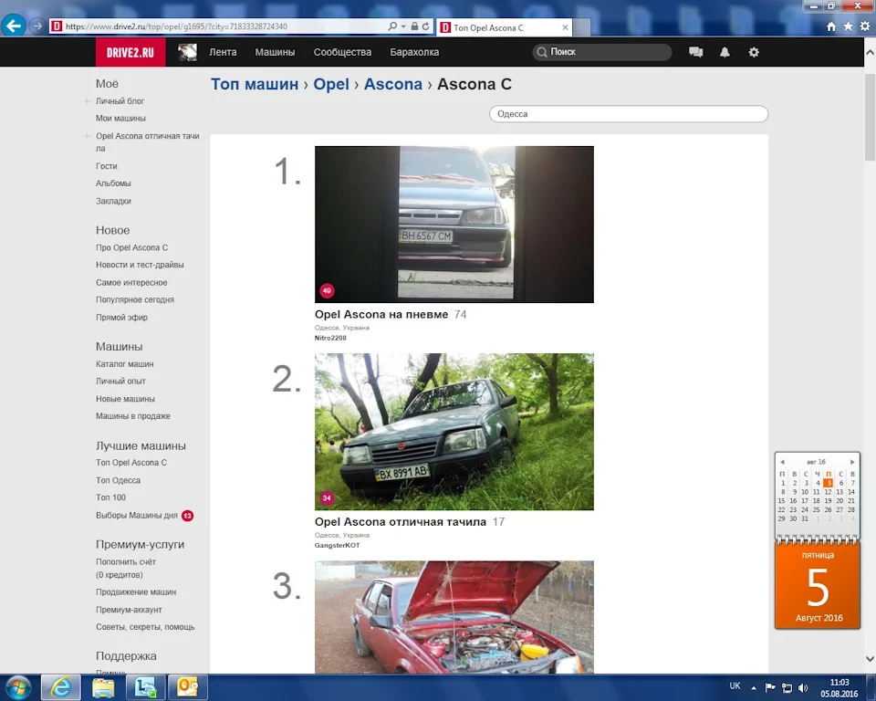Open Гости in the sidebar
Image resolution: width=876 pixels, height=701 pixels.
click(x=107, y=166)
